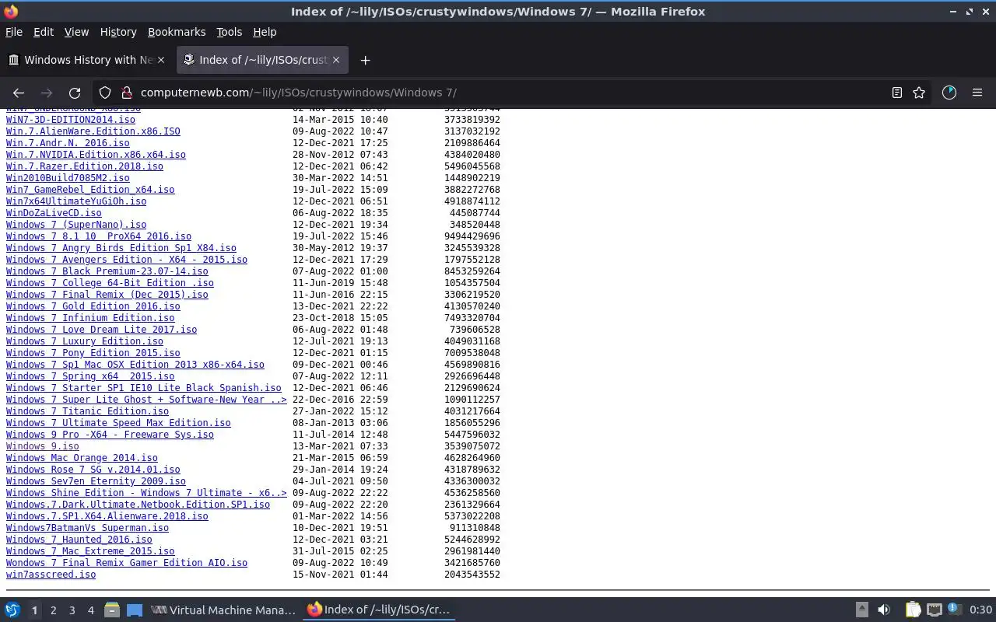Download Windows 7 Angry Birds Edition iso
Screen dimensions: 996x622
tap(121, 248)
